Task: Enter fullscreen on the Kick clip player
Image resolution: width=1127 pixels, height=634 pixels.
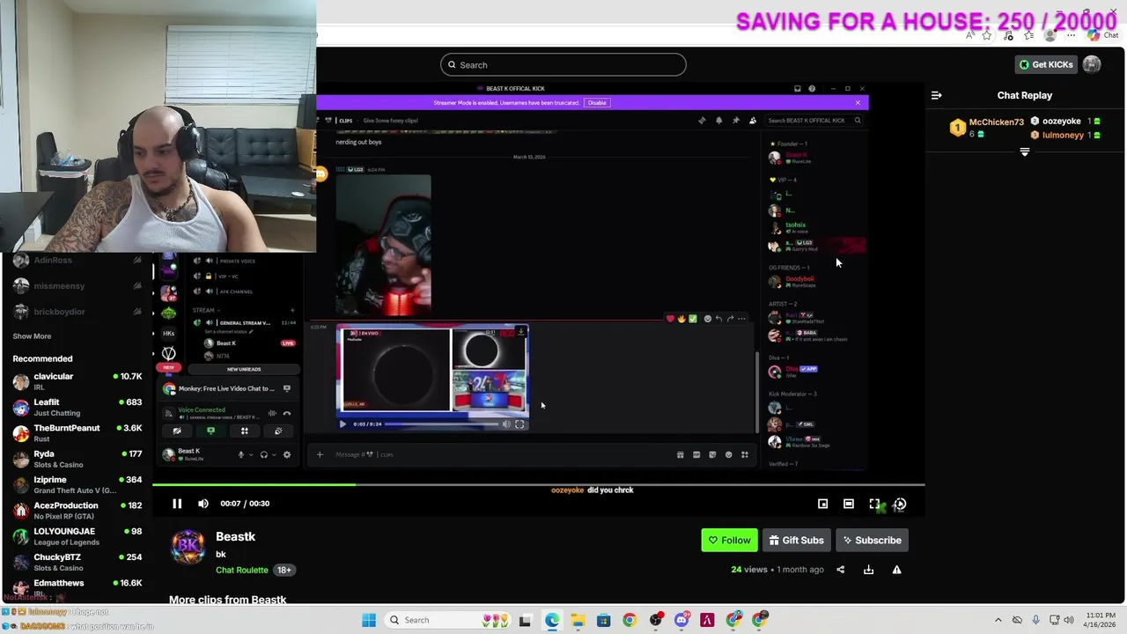Action: [x=874, y=504]
